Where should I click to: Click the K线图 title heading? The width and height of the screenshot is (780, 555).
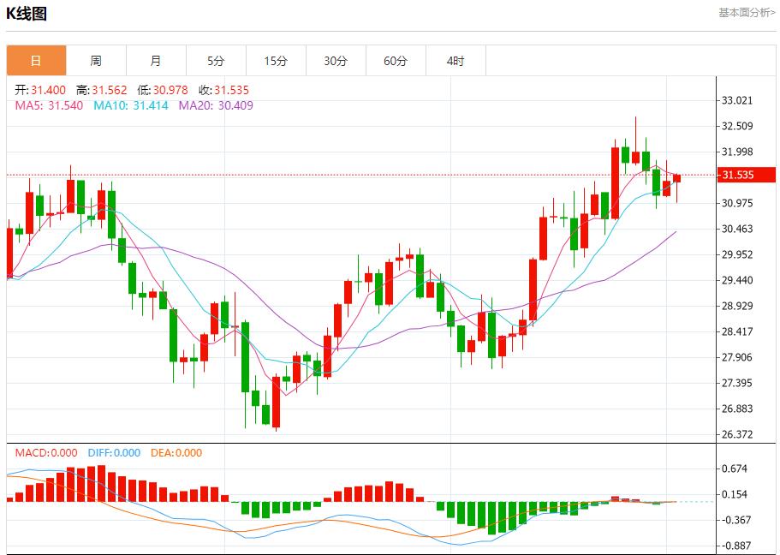[x=27, y=14]
